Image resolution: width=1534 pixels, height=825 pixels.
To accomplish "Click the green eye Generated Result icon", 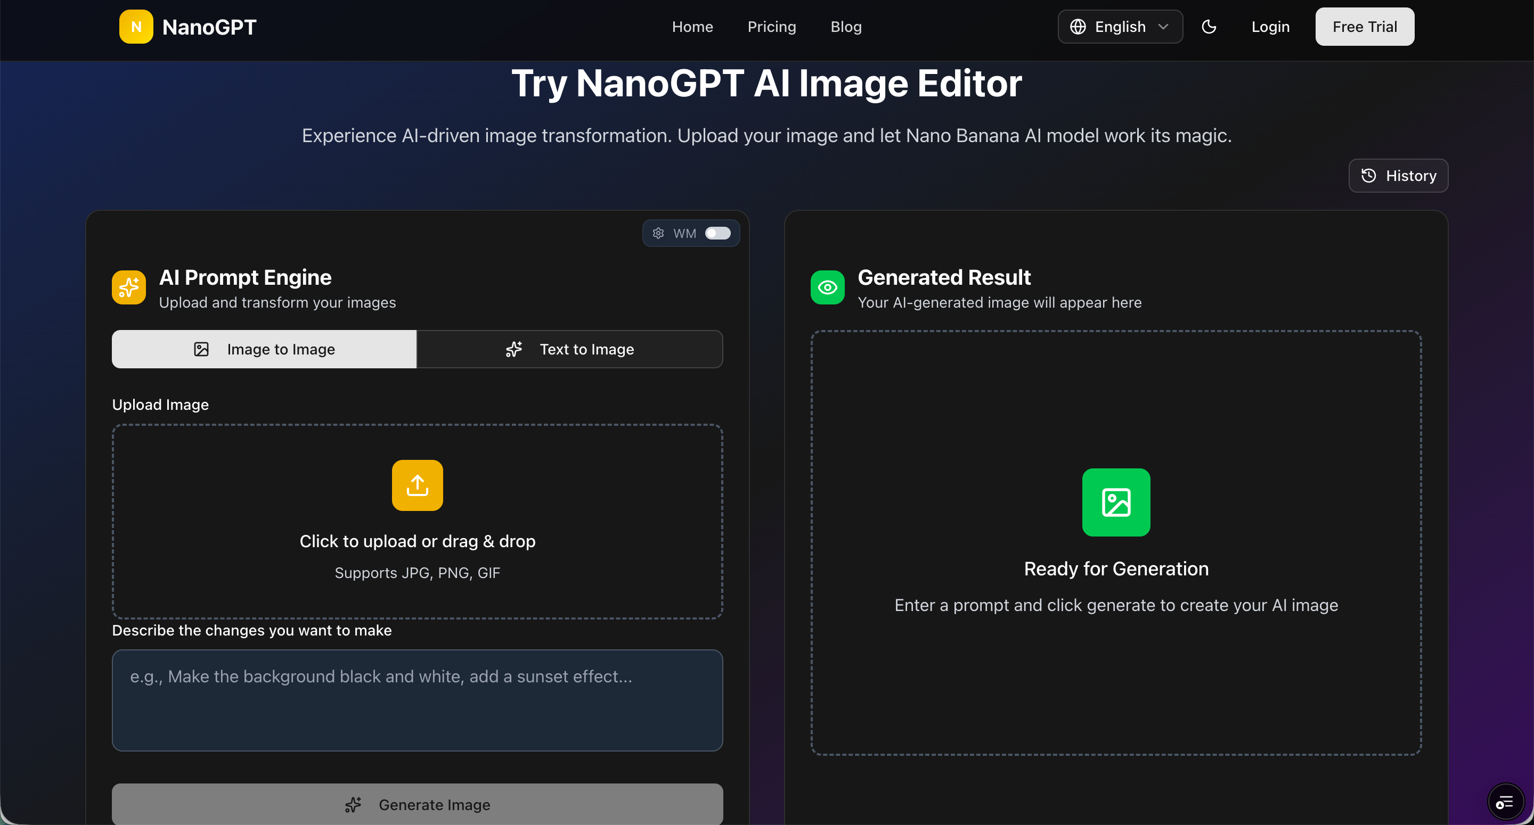I will click(827, 287).
